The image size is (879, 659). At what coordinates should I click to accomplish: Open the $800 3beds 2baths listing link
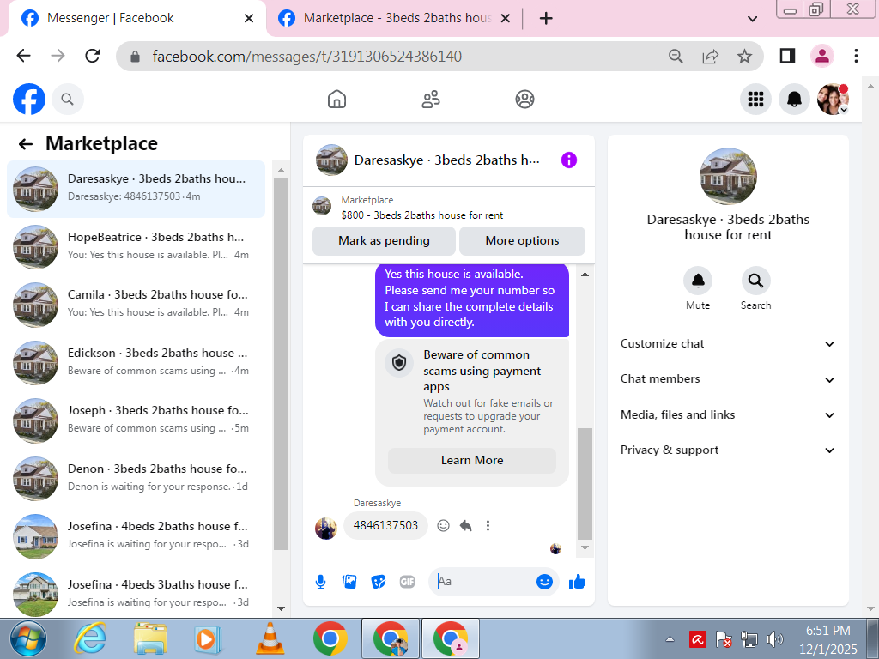[x=422, y=215]
